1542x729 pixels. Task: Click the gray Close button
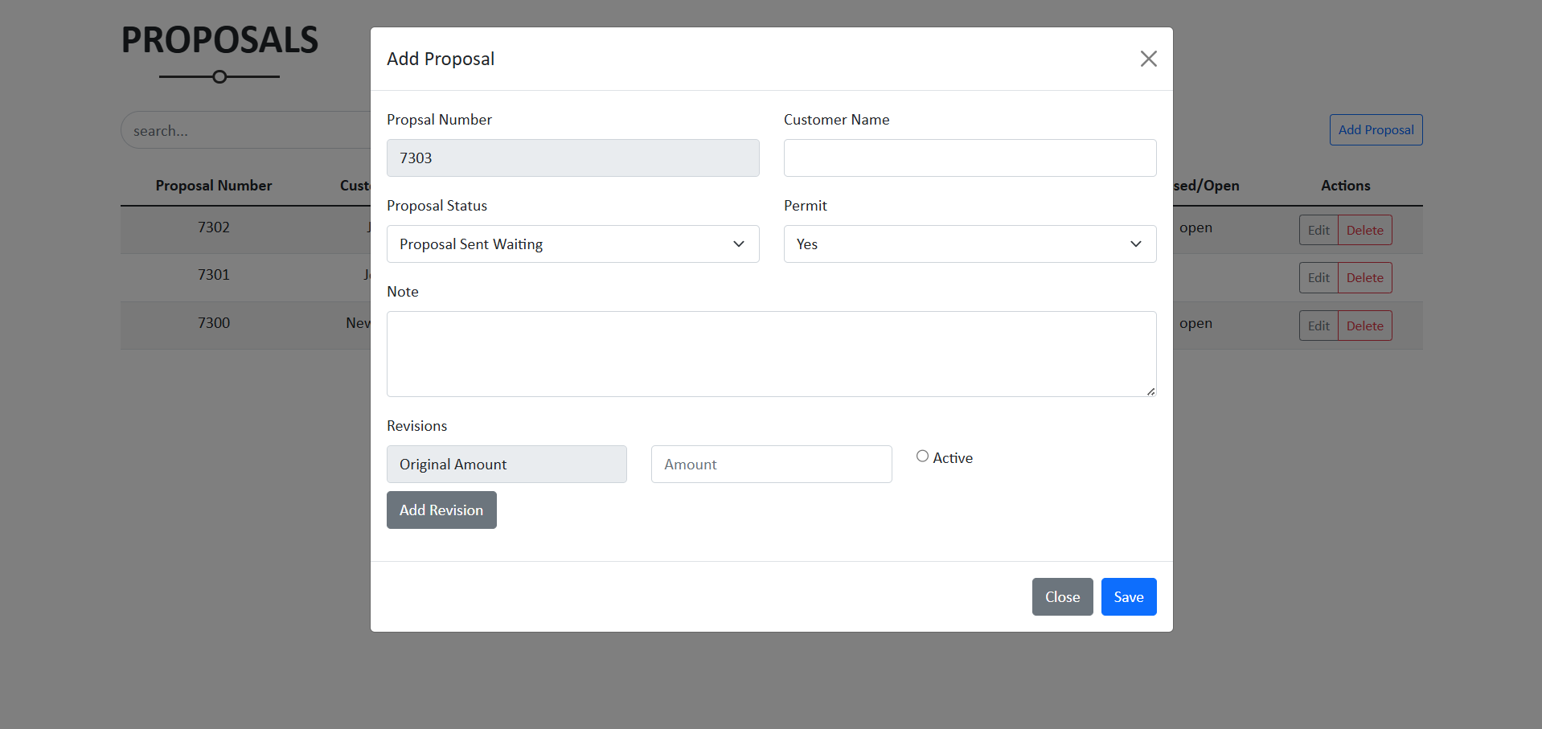click(1062, 597)
